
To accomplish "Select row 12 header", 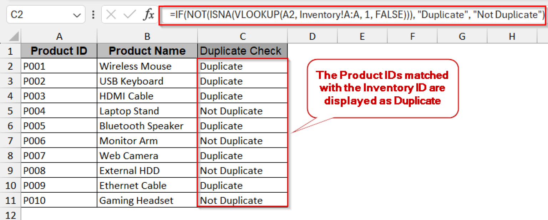I will [x=10, y=215].
